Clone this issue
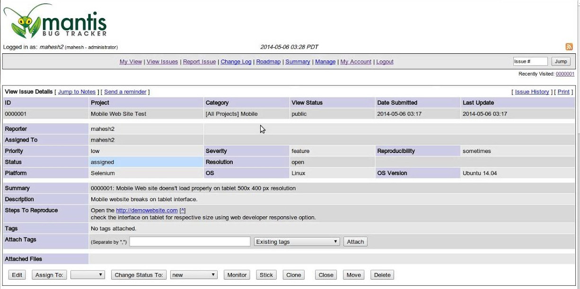580x289 pixels. pyautogui.click(x=293, y=274)
